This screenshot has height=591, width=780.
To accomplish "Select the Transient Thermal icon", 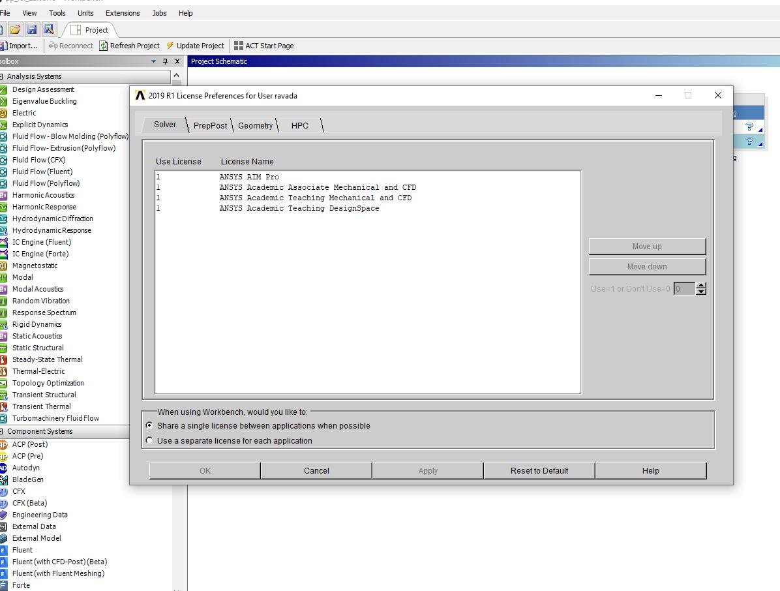I will point(3,406).
